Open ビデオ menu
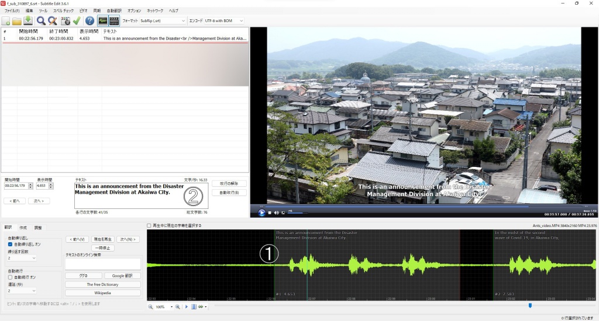 click(x=84, y=11)
